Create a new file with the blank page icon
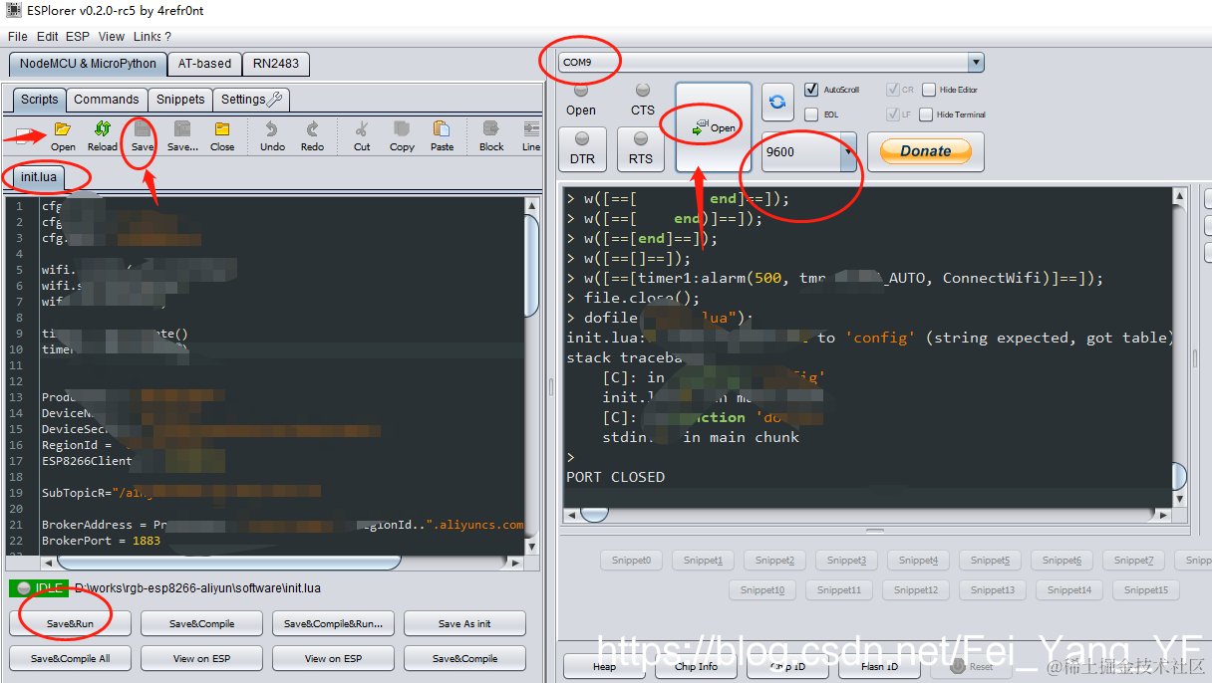 click(24, 136)
